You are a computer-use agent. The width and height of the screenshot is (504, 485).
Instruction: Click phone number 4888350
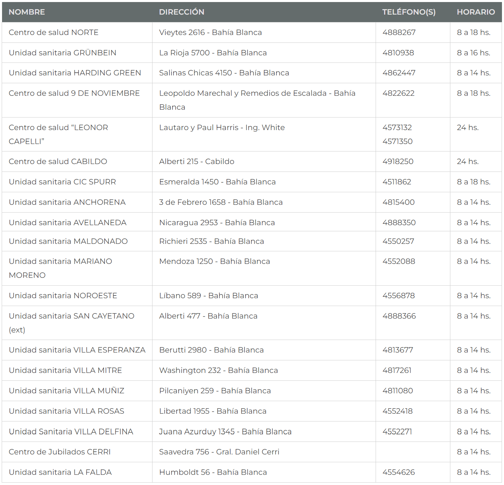click(x=399, y=223)
